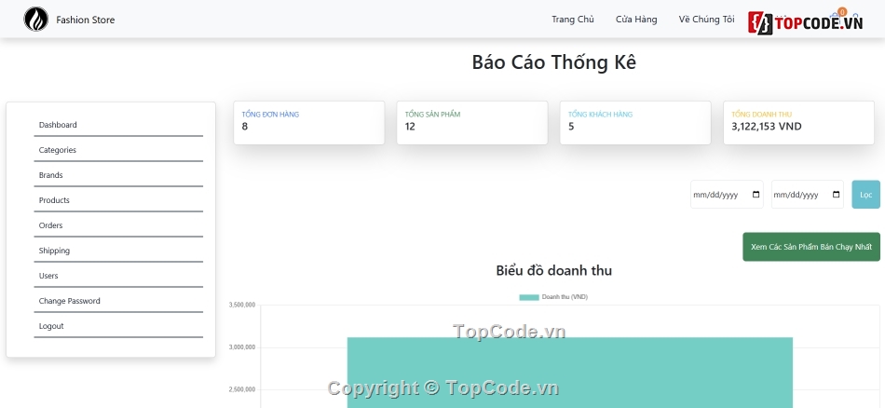Click the 3,122,153 VND revenue value
The width and height of the screenshot is (885, 408).
(x=766, y=127)
